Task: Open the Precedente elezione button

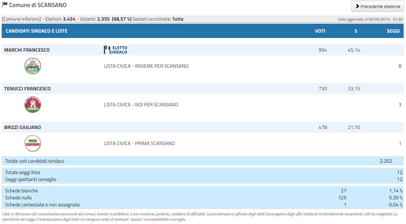Action: point(378,6)
